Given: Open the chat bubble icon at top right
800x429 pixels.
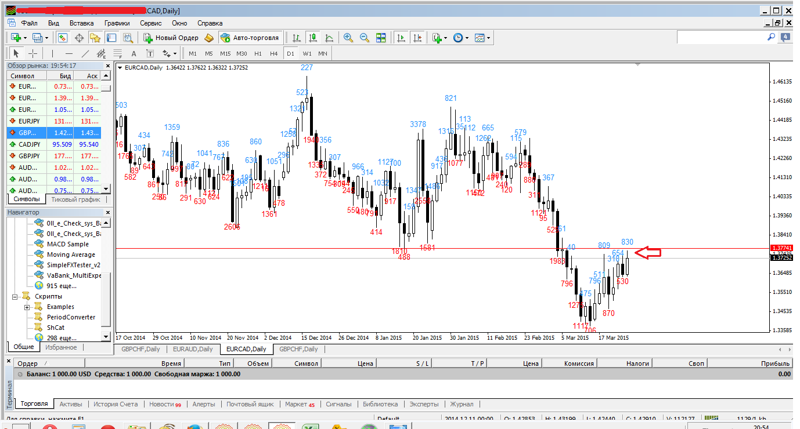Looking at the screenshot, I should (785, 38).
